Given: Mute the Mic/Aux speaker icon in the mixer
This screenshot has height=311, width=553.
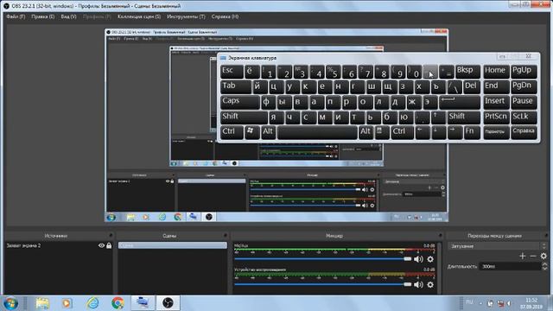Looking at the screenshot, I should [418, 259].
